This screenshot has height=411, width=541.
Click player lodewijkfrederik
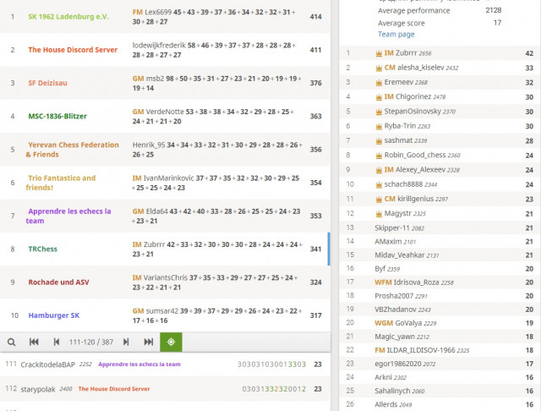pos(159,45)
